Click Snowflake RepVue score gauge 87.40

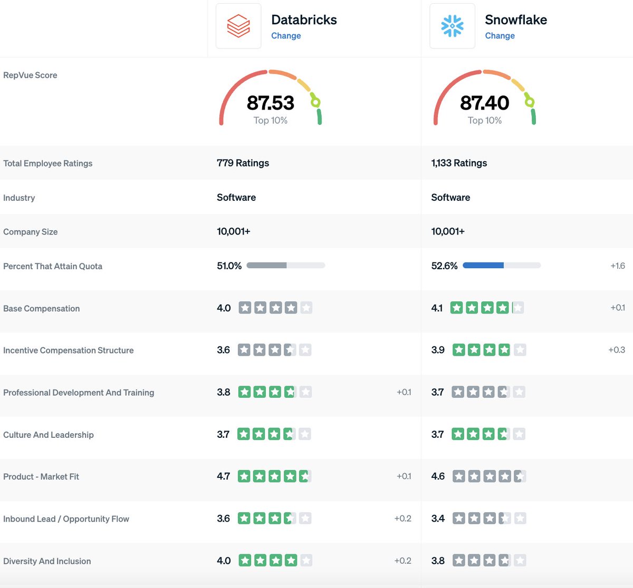pyautogui.click(x=485, y=99)
